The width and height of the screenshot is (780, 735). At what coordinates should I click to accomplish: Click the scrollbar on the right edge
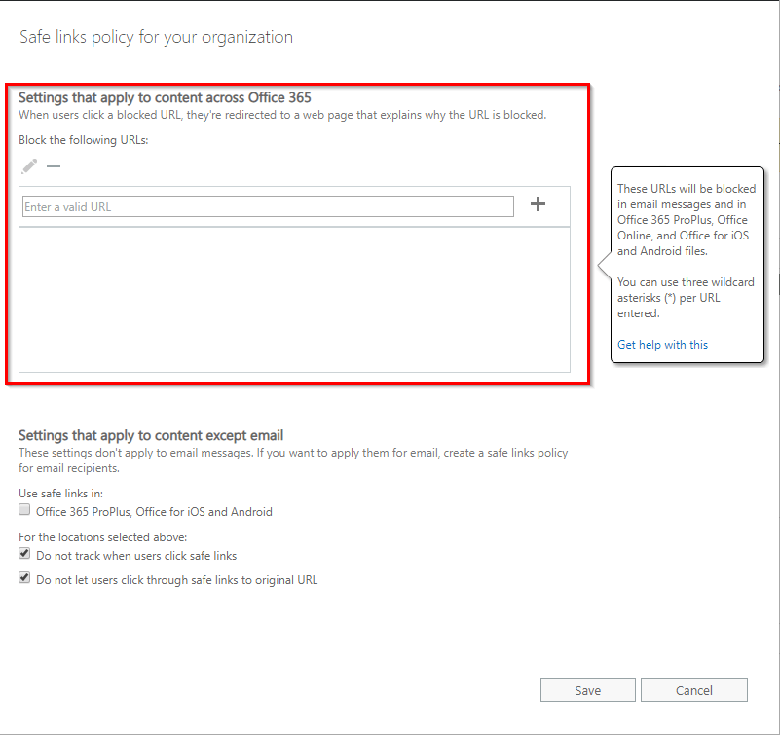click(775, 292)
